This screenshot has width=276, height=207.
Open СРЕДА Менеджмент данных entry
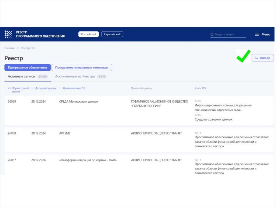[x=79, y=101]
